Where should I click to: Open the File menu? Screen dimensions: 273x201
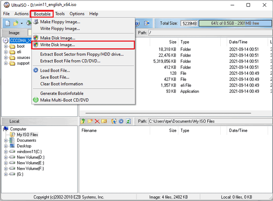(x=7, y=14)
